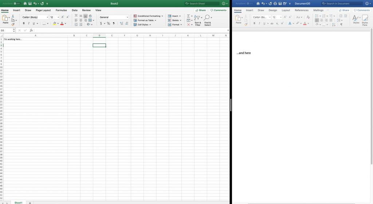Undo last action in Excel
Screen dimensions: 373x204
pyautogui.click(x=35, y=4)
